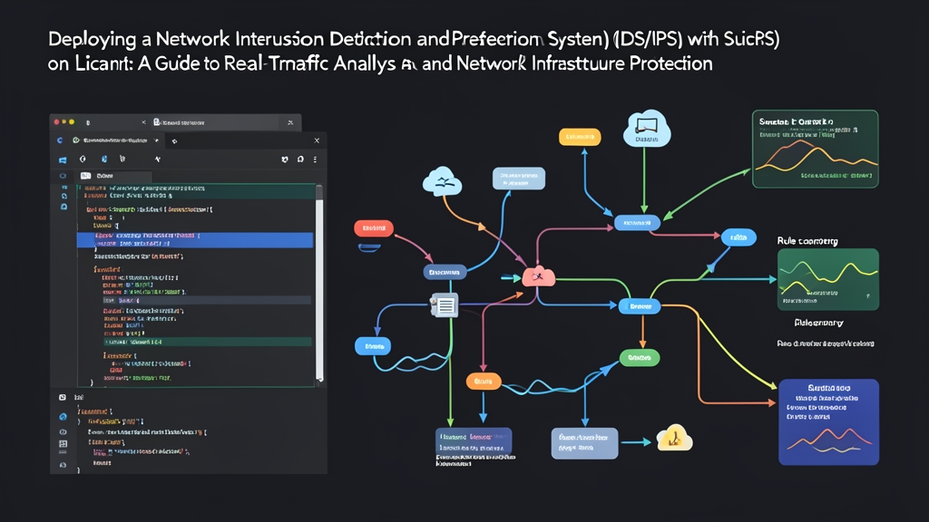Click the blue Windows-style logo icon in the toolbar
The height and width of the screenshot is (522, 929).
click(63, 159)
